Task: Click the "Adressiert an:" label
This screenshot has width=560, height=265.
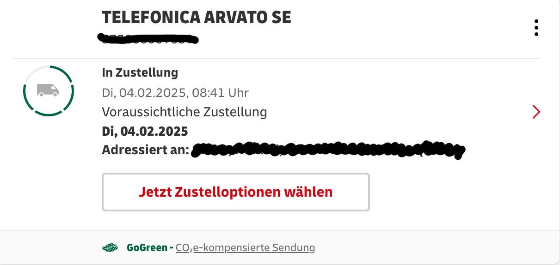Action: 145,150
